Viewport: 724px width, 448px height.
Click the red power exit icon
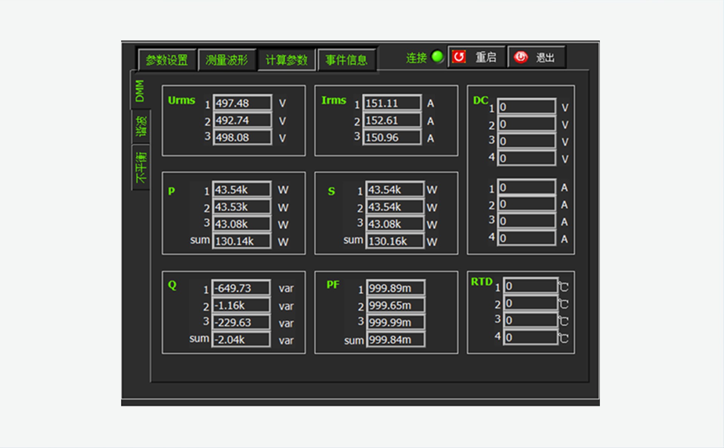click(521, 57)
